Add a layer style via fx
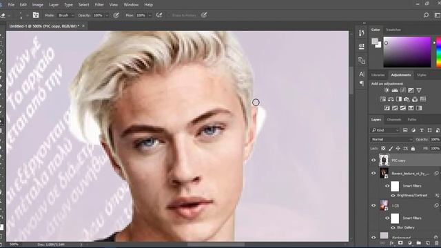Viewport: 441px width, 248px height. (391, 243)
